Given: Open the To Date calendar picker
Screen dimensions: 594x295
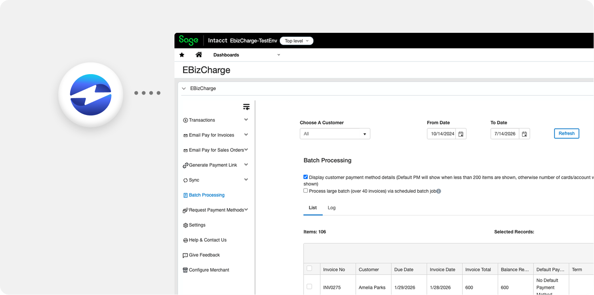Looking at the screenshot, I should pos(524,134).
